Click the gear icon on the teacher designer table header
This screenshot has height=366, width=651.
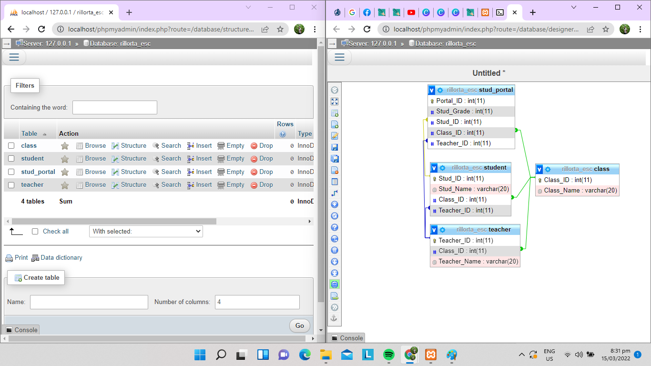point(442,230)
